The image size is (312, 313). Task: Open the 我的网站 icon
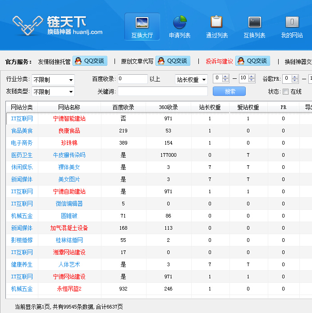click(292, 23)
